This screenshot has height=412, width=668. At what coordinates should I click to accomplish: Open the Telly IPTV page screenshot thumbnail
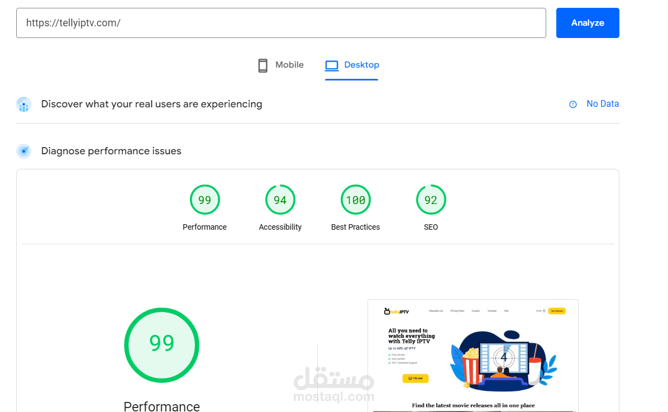(x=473, y=356)
